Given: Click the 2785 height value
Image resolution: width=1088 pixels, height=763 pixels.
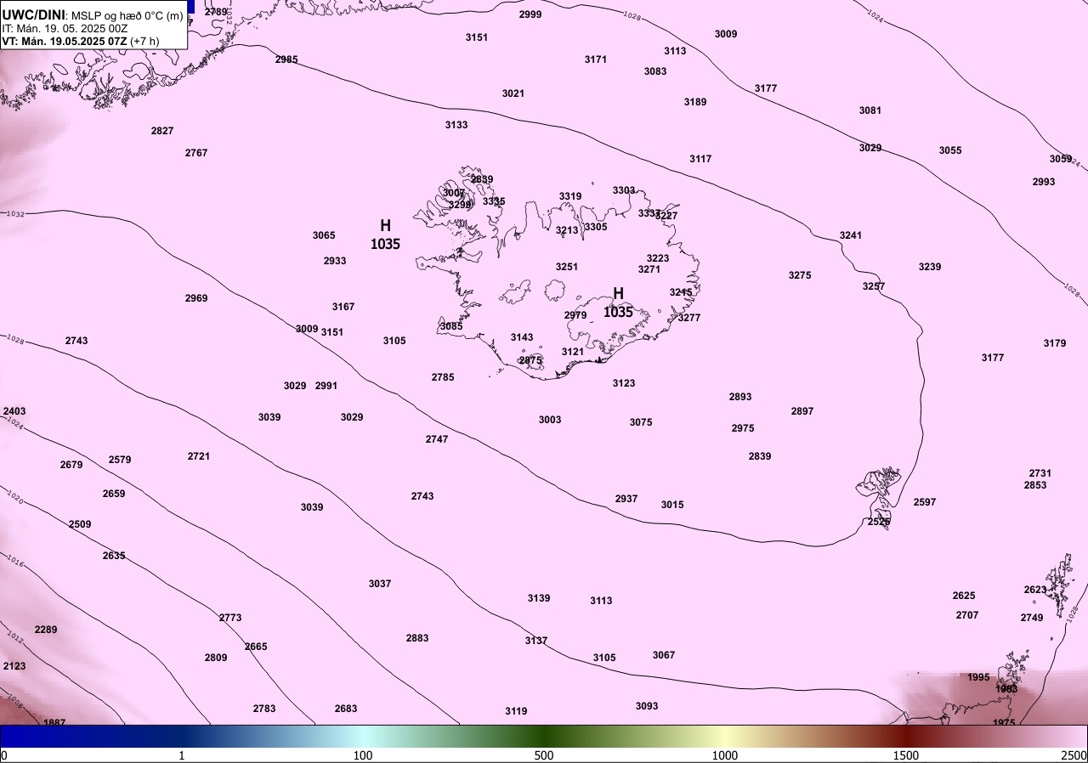Looking at the screenshot, I should click(x=443, y=377).
